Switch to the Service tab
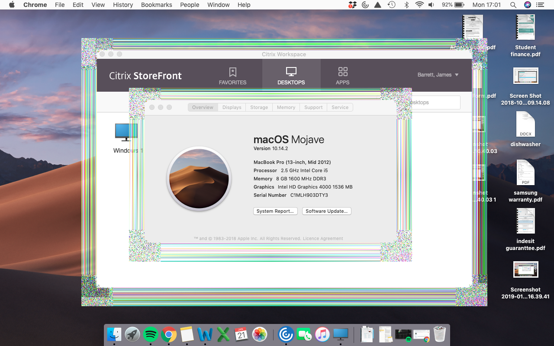Screen dimensions: 554x346 point(340,107)
